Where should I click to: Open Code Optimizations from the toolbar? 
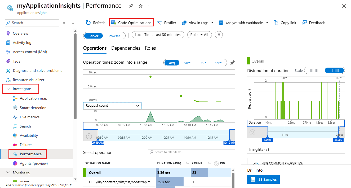pyautogui.click(x=131, y=23)
